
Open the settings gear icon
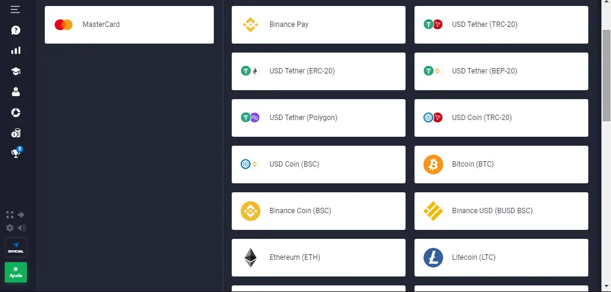coord(10,228)
